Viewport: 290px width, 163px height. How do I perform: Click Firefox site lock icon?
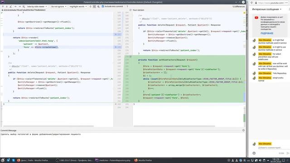[x=256, y=3]
